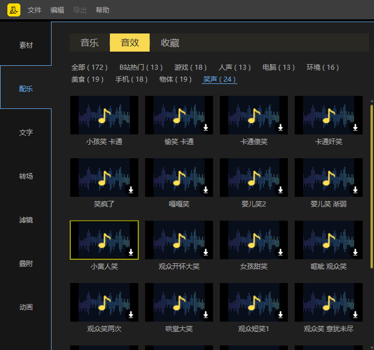Image resolution: width=374 pixels, height=350 pixels.
Task: Select the 小黄人笑 thumbnail
Action: 104,240
